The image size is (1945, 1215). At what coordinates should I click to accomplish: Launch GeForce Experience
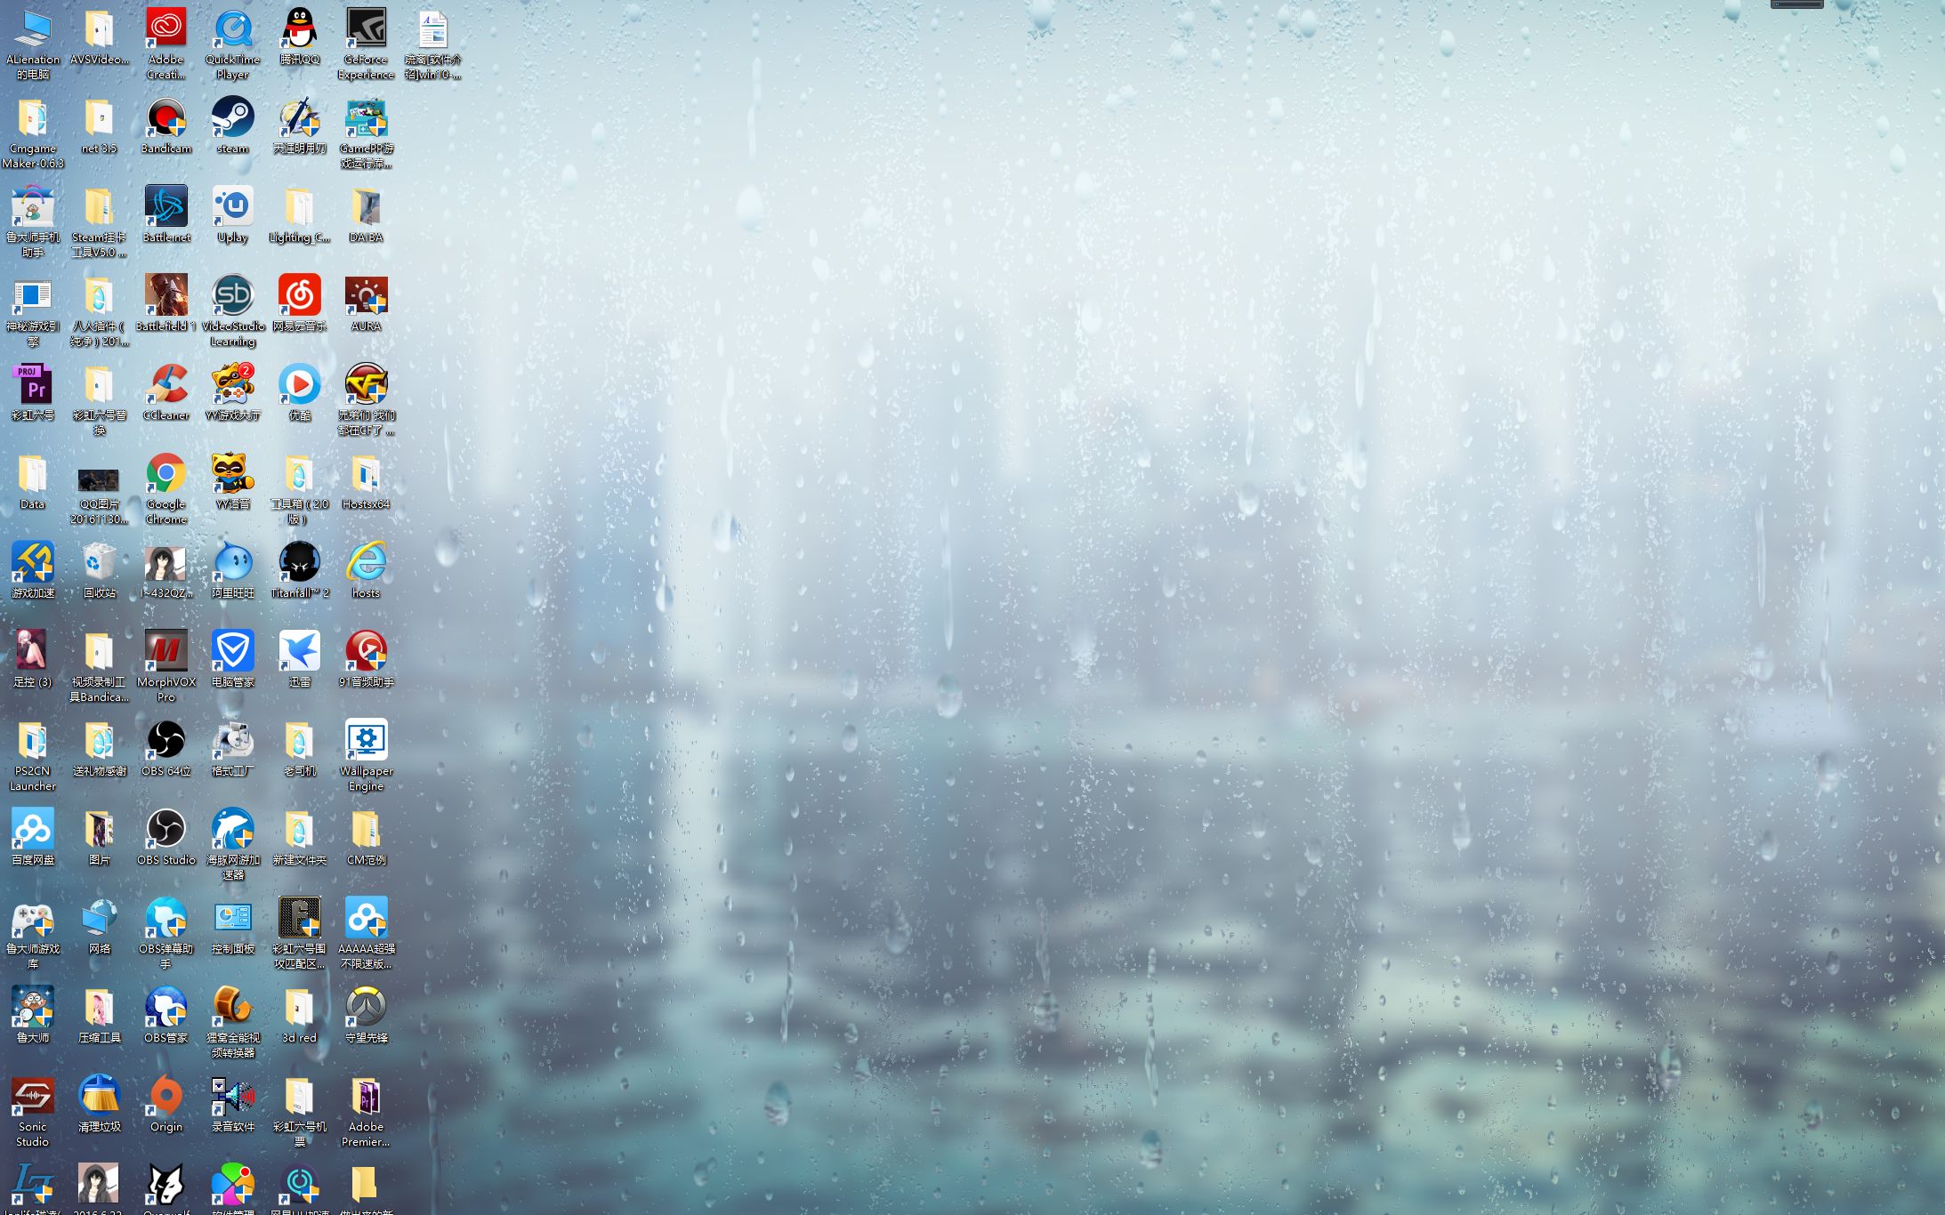click(x=366, y=27)
